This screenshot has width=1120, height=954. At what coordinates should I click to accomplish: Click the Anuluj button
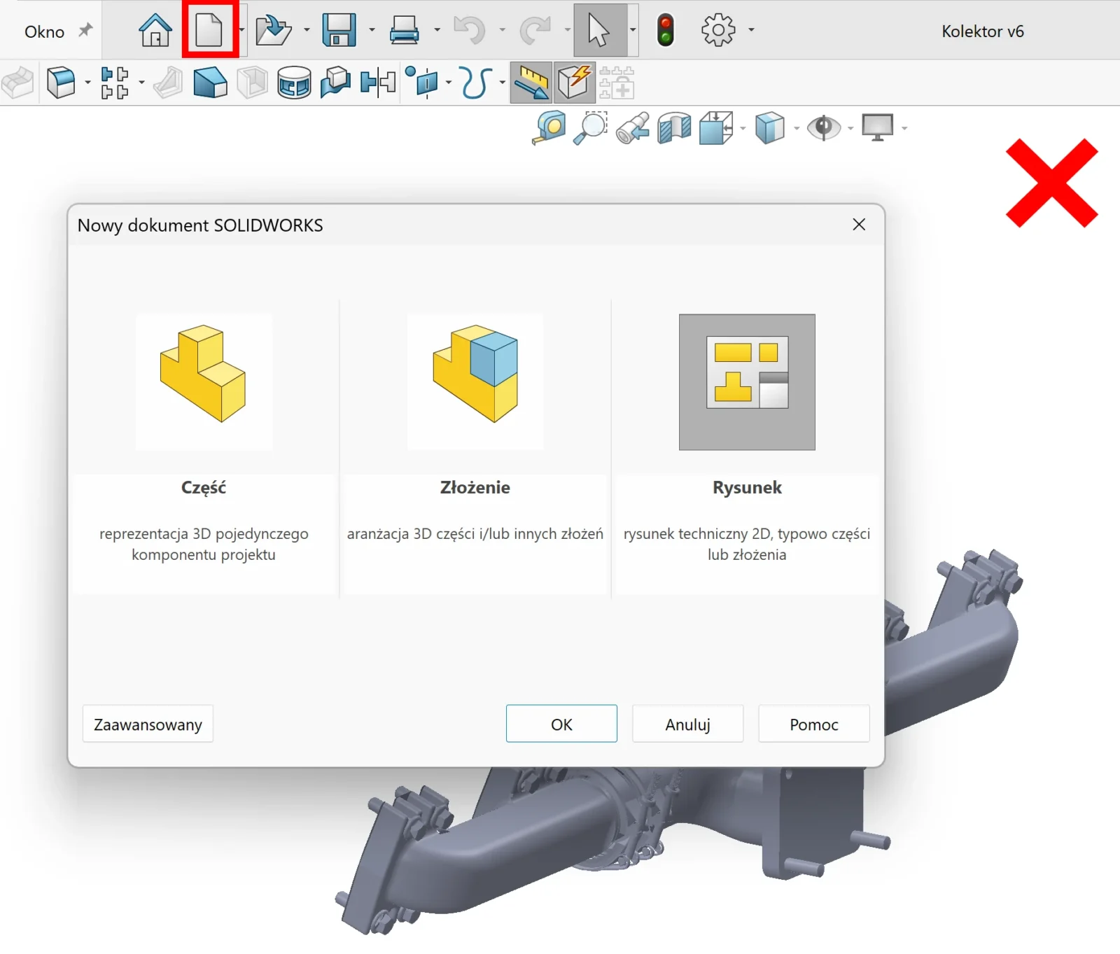pyautogui.click(x=687, y=724)
